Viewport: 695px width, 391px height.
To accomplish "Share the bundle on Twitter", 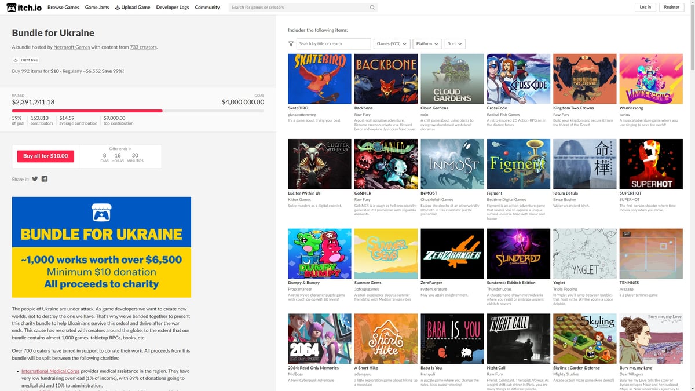I will click(x=35, y=179).
